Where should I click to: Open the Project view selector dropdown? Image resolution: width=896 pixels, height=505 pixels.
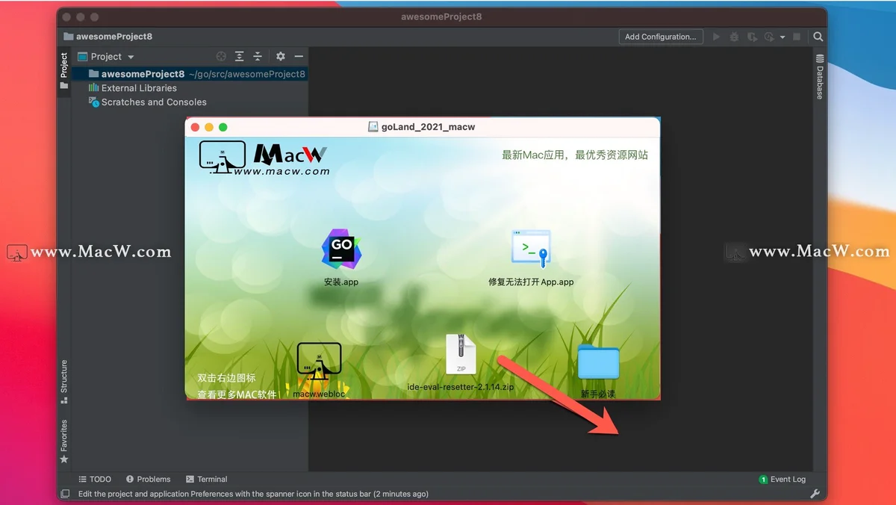click(106, 56)
